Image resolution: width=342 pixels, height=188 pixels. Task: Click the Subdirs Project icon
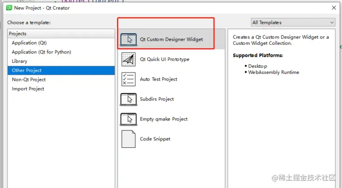click(x=128, y=99)
